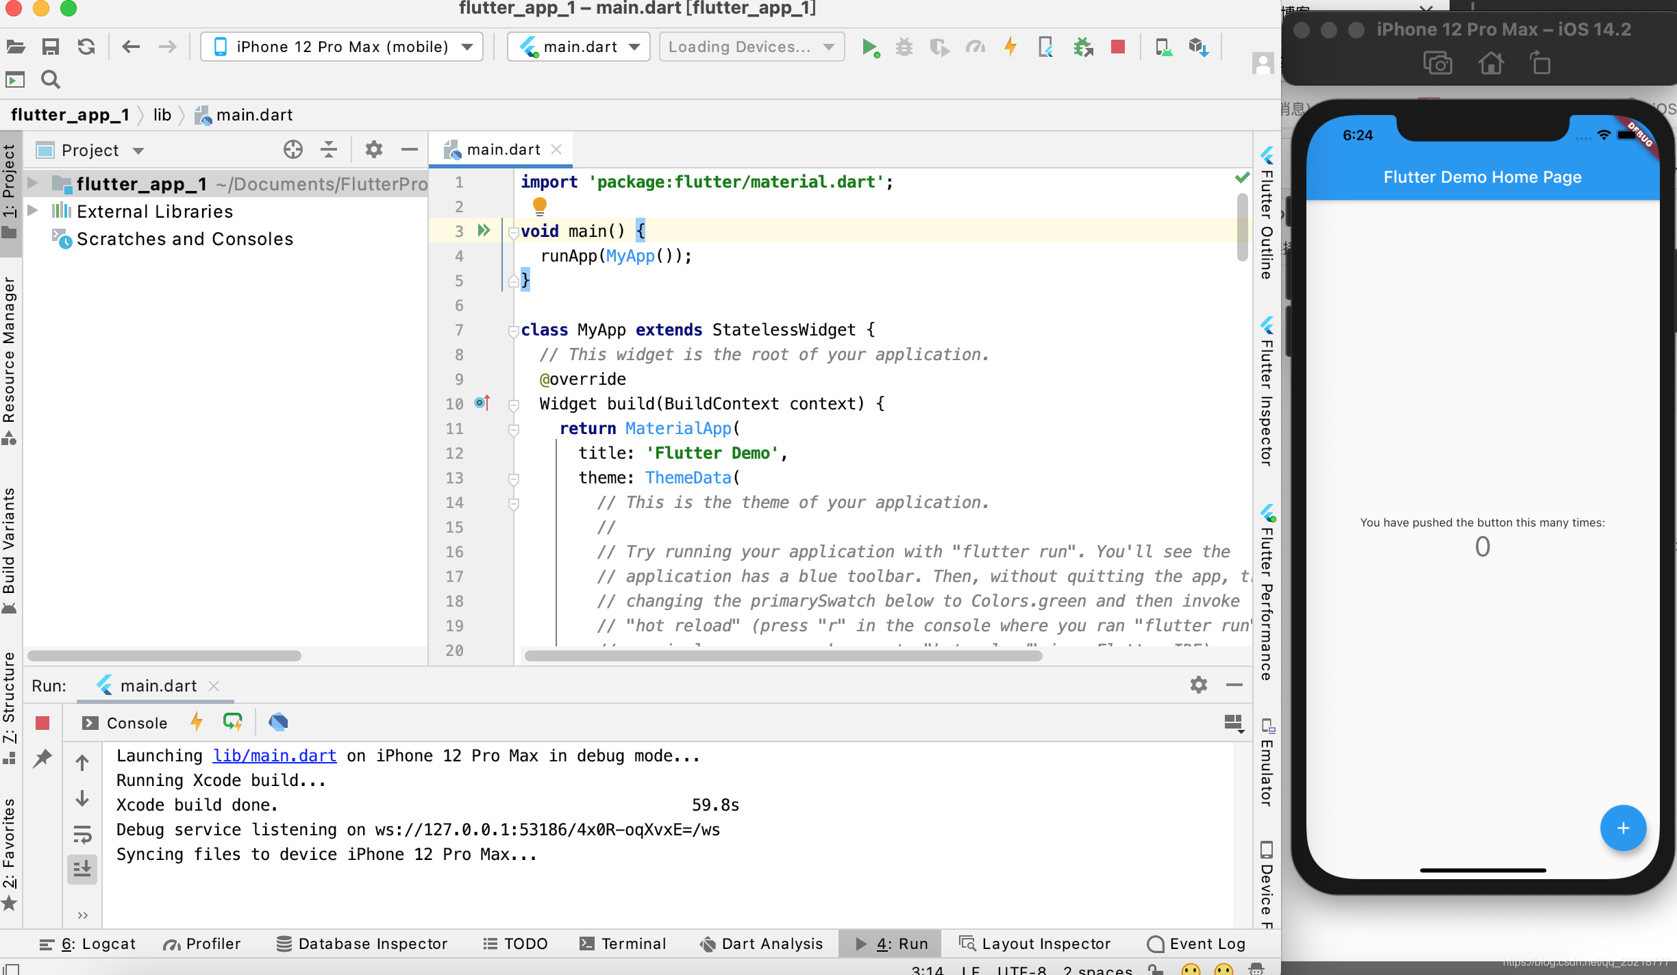Viewport: 1677px width, 975px height.
Task: Click the lib breadcrumb in navigation bar
Action: pos(162,114)
